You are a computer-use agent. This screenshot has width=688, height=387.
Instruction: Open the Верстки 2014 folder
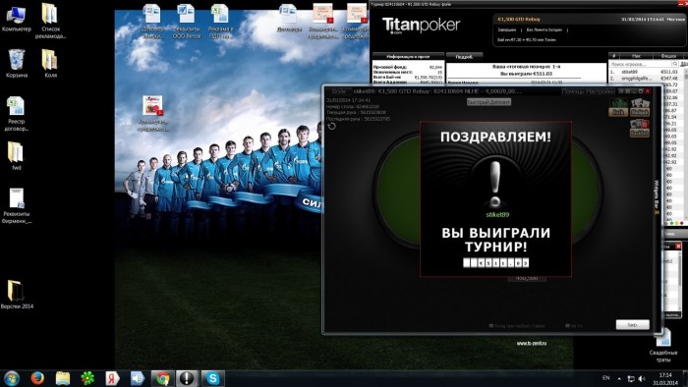coord(16,295)
